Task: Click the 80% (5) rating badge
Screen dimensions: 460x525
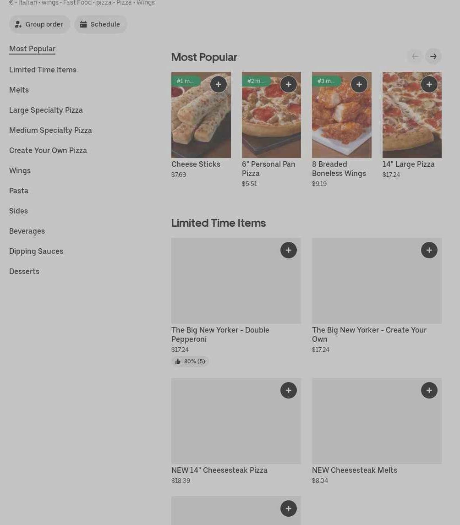Action: click(190, 361)
